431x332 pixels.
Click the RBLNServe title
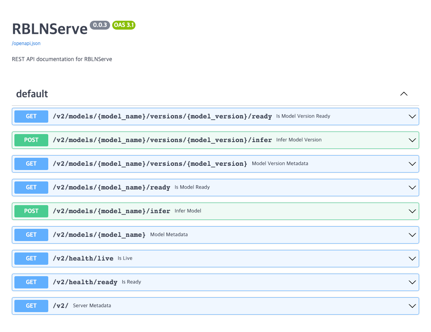click(50, 29)
